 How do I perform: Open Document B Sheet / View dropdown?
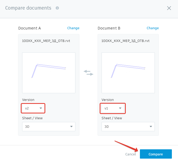pyautogui.click(x=128, y=126)
